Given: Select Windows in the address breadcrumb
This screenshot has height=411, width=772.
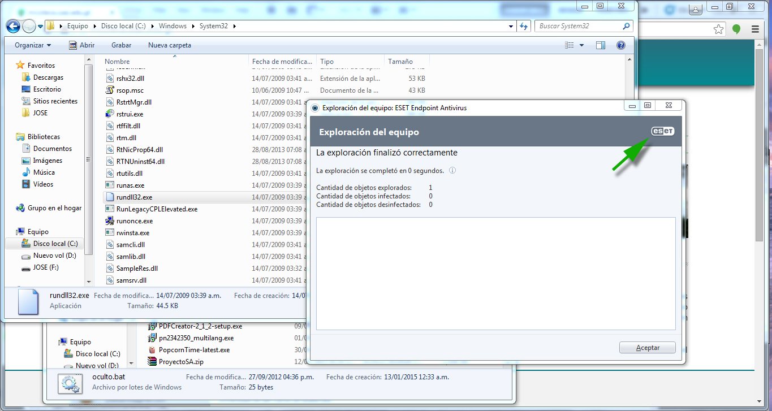Looking at the screenshot, I should pyautogui.click(x=172, y=26).
